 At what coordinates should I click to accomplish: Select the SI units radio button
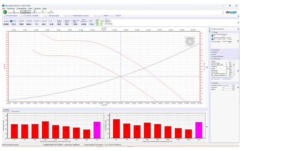[x=212, y=36]
